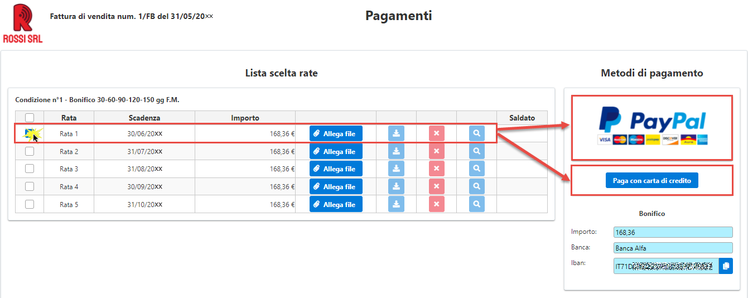748x298 pixels.
Task: Click the Condizione n°1 Bonifico heading
Action: click(x=97, y=100)
